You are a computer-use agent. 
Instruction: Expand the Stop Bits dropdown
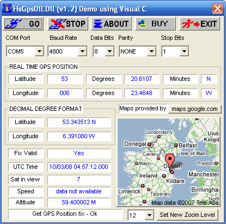click(184, 51)
